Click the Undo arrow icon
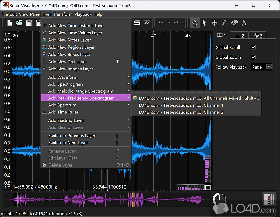The width and height of the screenshot is (280, 217). pos(161,23)
